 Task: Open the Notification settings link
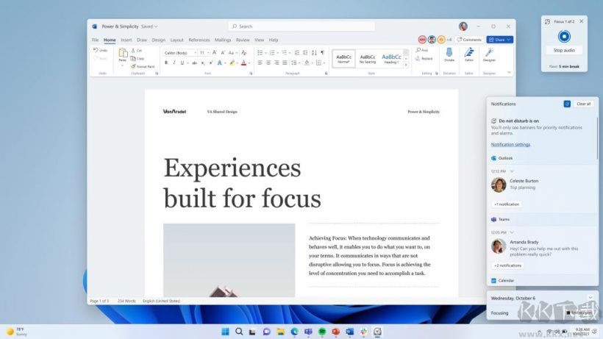point(510,144)
